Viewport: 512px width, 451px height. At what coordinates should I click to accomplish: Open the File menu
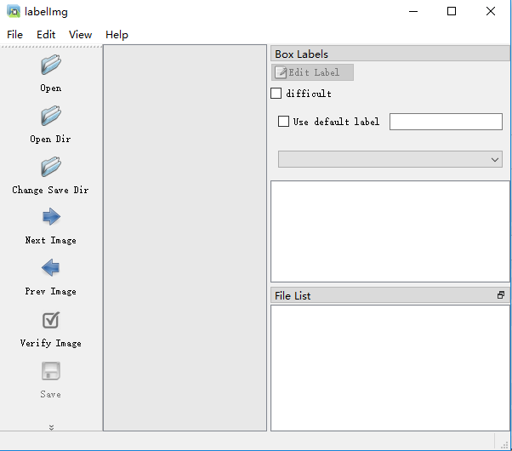coord(14,35)
